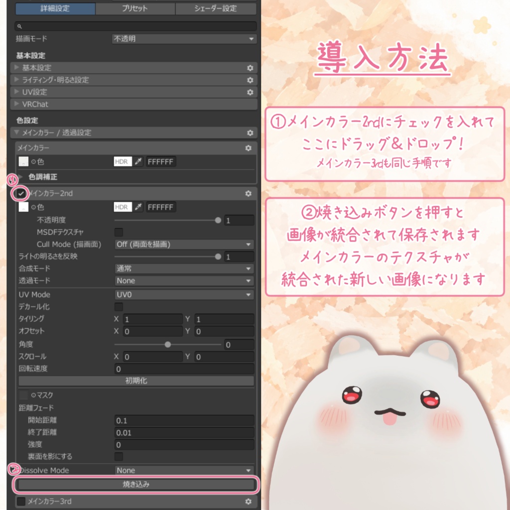Screen dimensions: 510x510
Task: Click ライトの明るさを反映 value field
Action: click(x=239, y=256)
